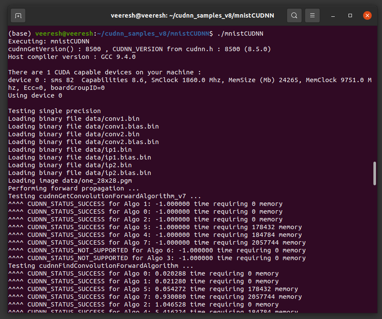Click 'Testing cudnnFindConvolutionForwardAlgorithm ...' line
Screen dimensions: 382x319
coord(101,266)
